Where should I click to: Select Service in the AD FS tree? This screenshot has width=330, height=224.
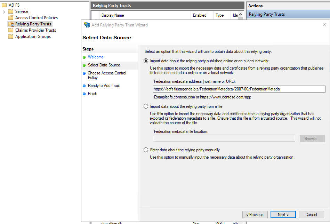(22, 11)
